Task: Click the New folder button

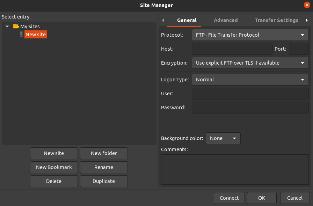Action: [104, 153]
